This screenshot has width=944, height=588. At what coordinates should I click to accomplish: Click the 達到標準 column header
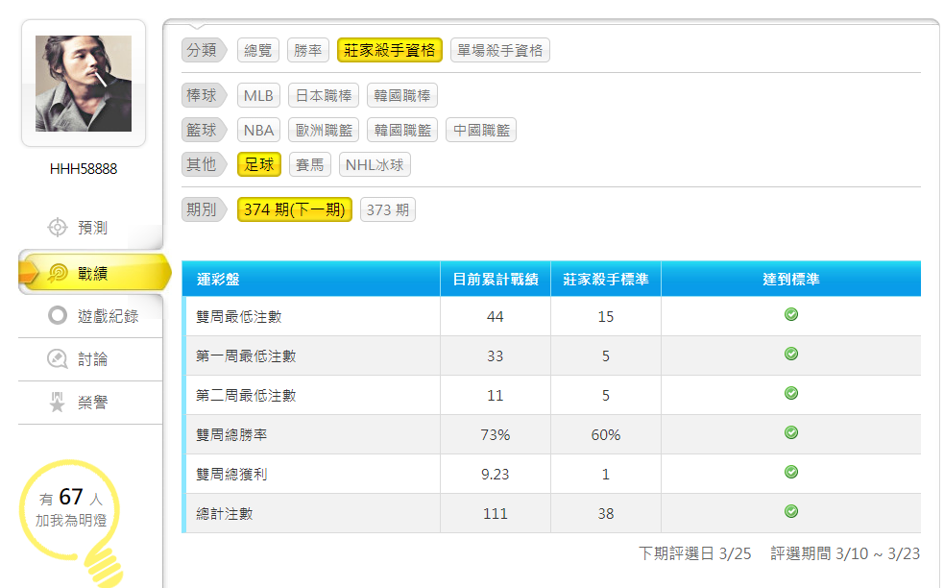point(791,279)
